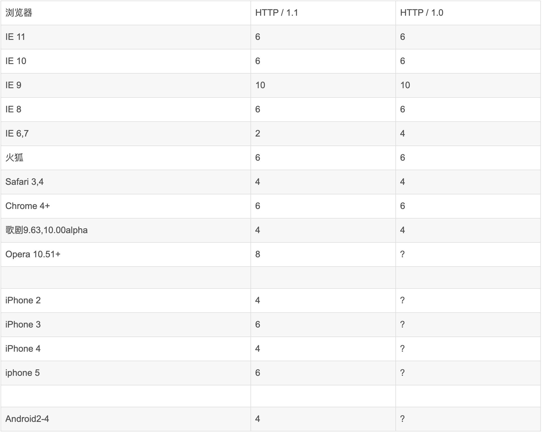This screenshot has width=542, height=432.
Task: Select the HTTP / 1.1 column header
Action: point(276,13)
